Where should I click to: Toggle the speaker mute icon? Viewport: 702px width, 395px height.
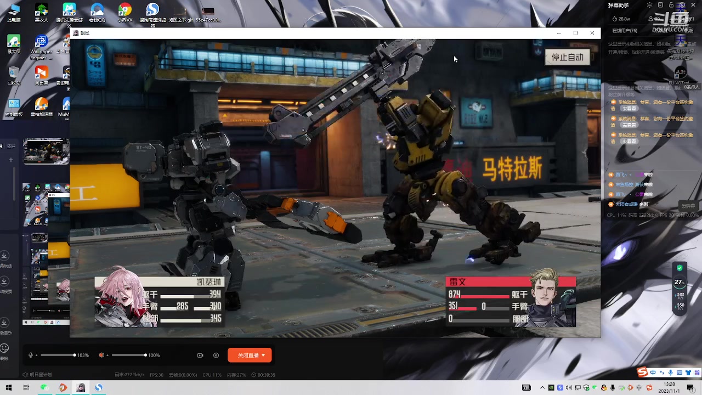pos(101,356)
